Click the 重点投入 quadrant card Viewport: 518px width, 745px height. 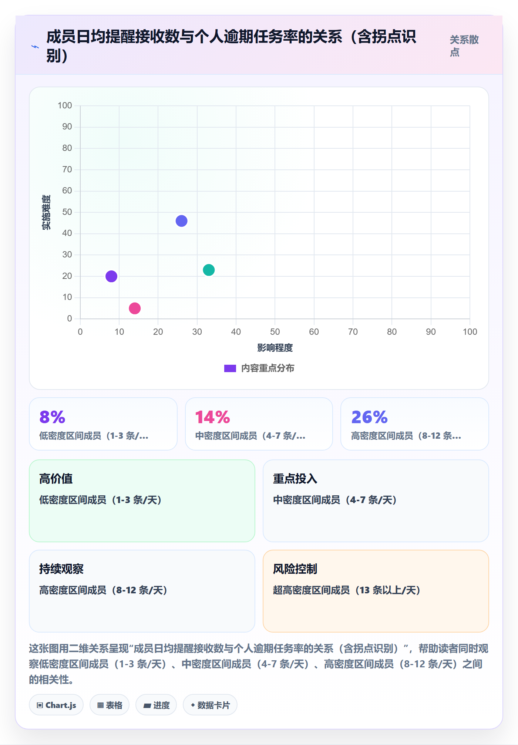pos(376,501)
